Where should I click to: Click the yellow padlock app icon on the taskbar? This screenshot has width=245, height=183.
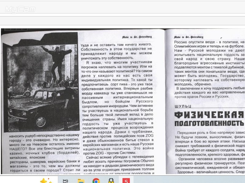[111, 181]
